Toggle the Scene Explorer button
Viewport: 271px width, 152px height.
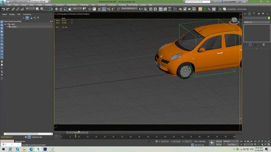151,9
